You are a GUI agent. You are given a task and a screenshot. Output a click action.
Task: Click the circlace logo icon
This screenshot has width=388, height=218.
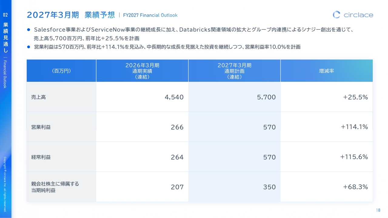click(336, 15)
